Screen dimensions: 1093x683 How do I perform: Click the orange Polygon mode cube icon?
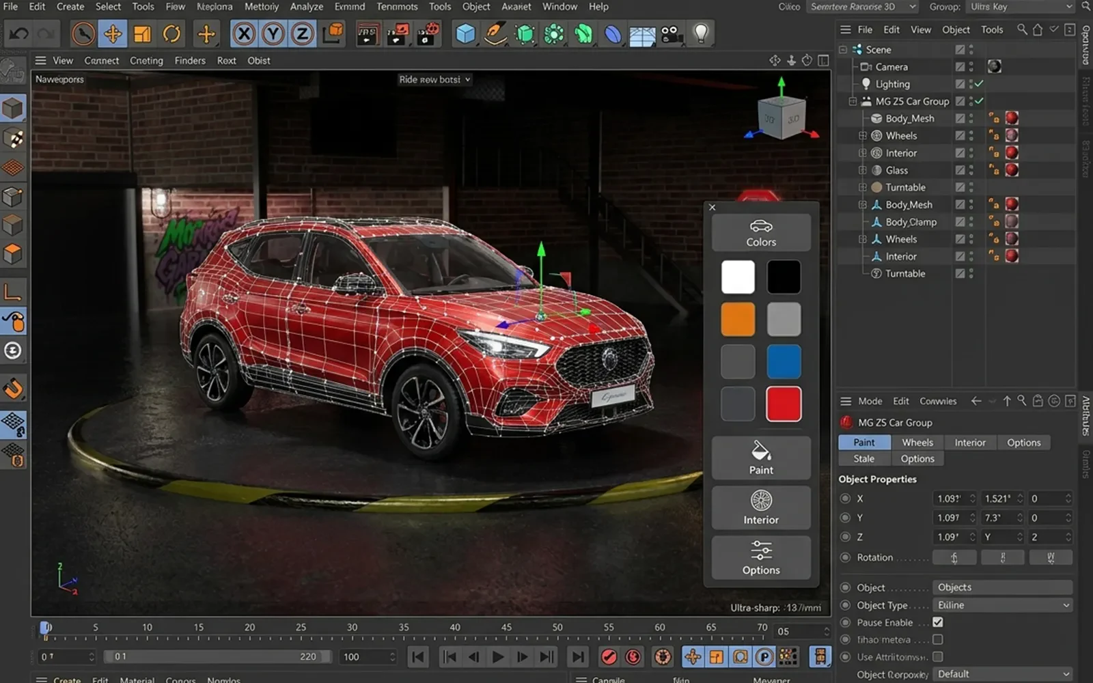pyautogui.click(x=13, y=253)
